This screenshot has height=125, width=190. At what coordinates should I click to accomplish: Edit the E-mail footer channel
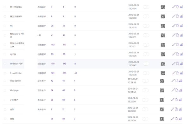(x=174, y=73)
